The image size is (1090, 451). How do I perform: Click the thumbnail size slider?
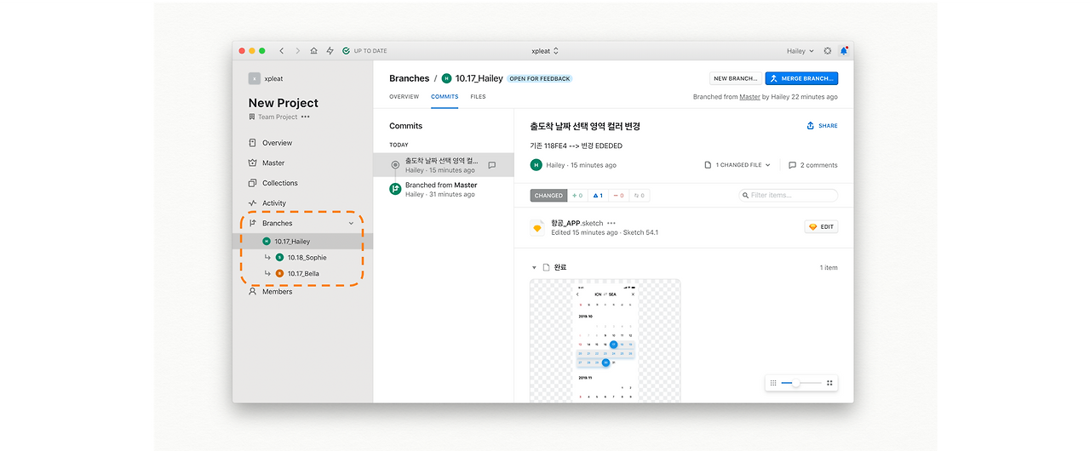801,383
